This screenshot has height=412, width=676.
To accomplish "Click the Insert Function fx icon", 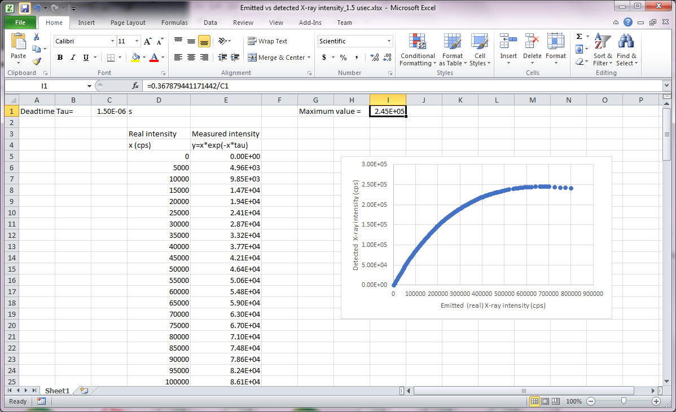I will pyautogui.click(x=135, y=86).
